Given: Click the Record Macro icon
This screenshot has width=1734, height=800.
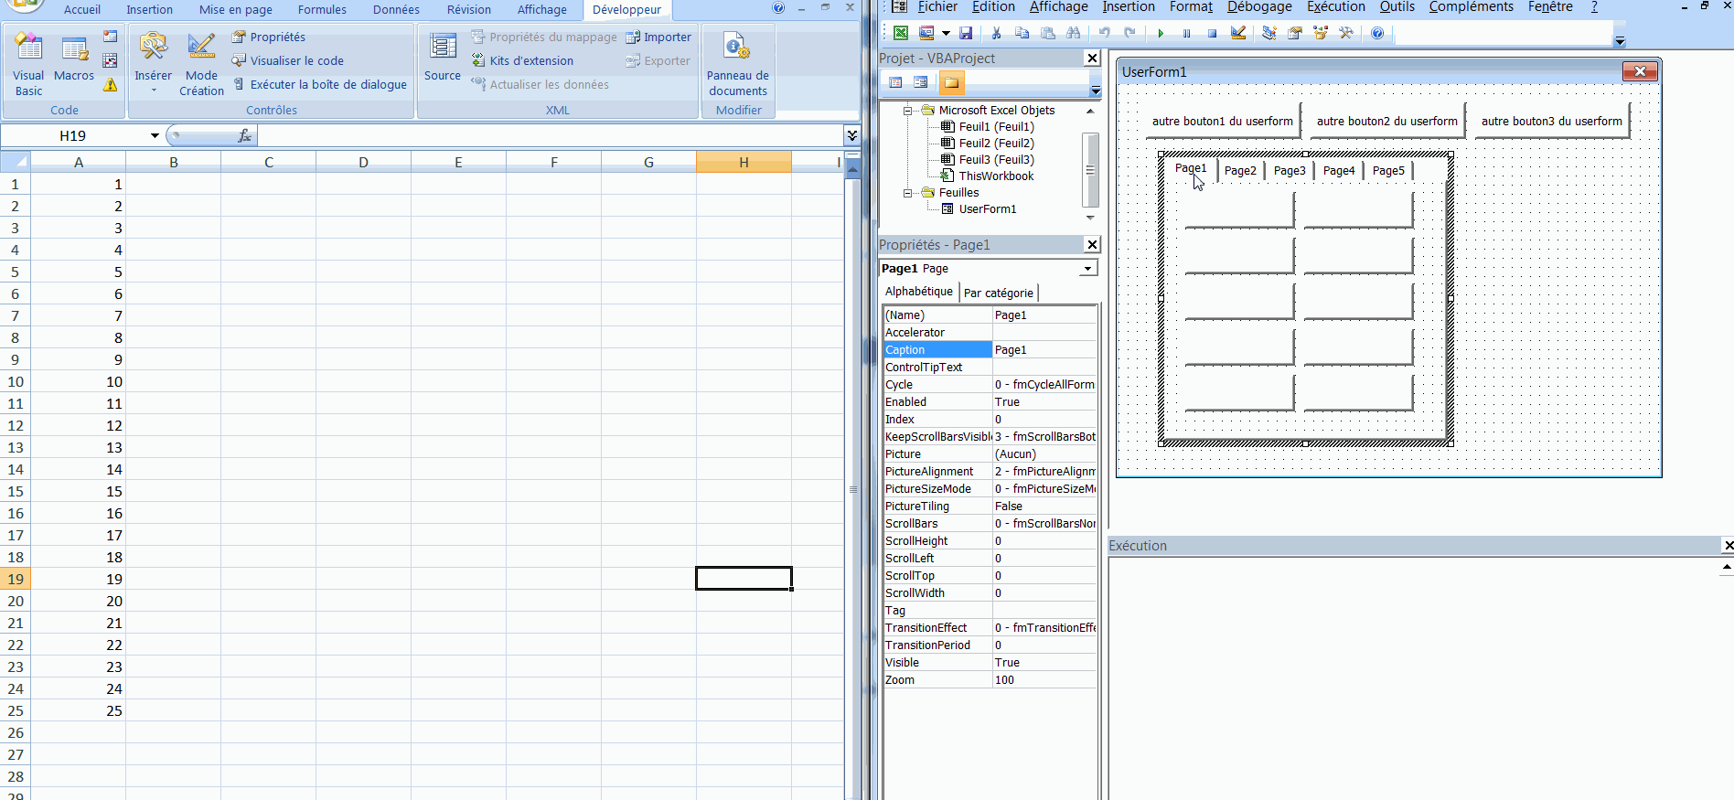Looking at the screenshot, I should click(x=110, y=37).
